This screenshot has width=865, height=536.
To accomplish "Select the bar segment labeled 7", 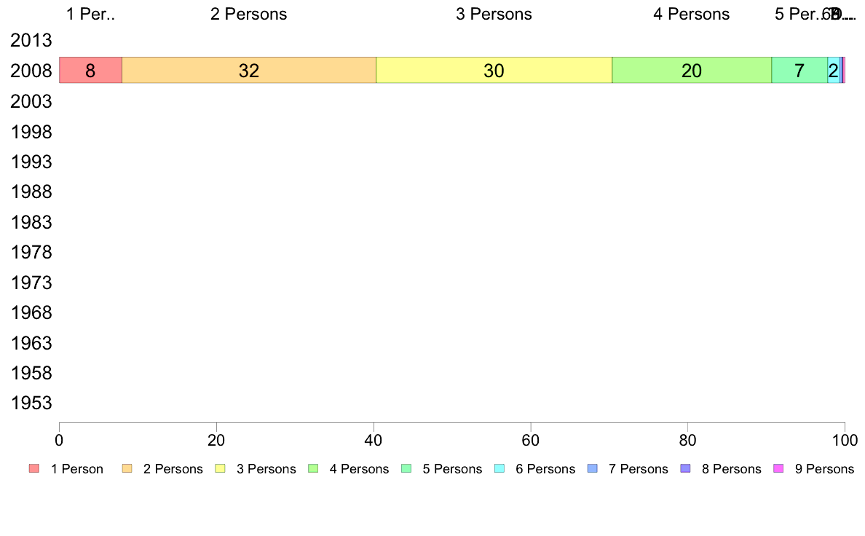I will tap(799, 70).
